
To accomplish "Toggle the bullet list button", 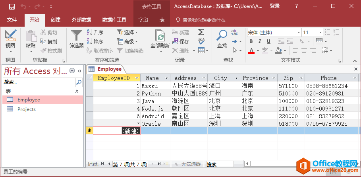I will point(327,32).
